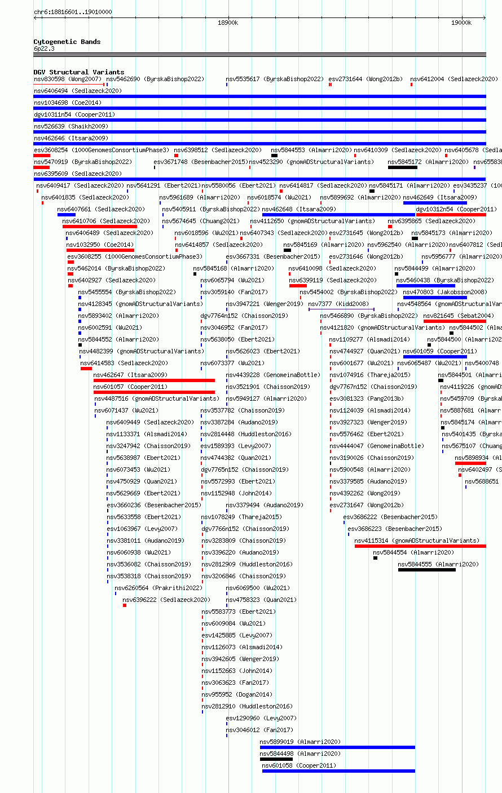Click the nsv6406494 (Sedlazeck2020) label
The width and height of the screenshot is (502, 793).
point(77,91)
